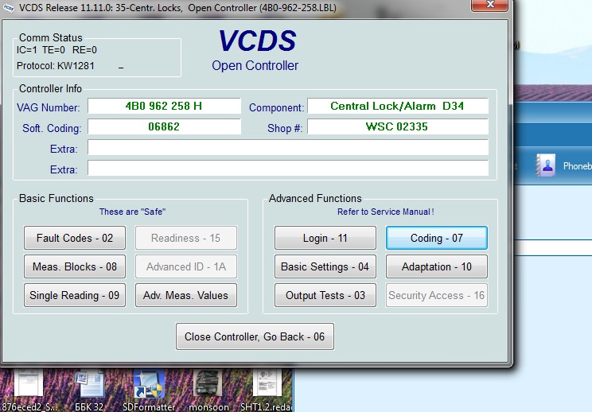Open Adaptation - 10
The height and width of the screenshot is (412, 592).
tap(437, 266)
